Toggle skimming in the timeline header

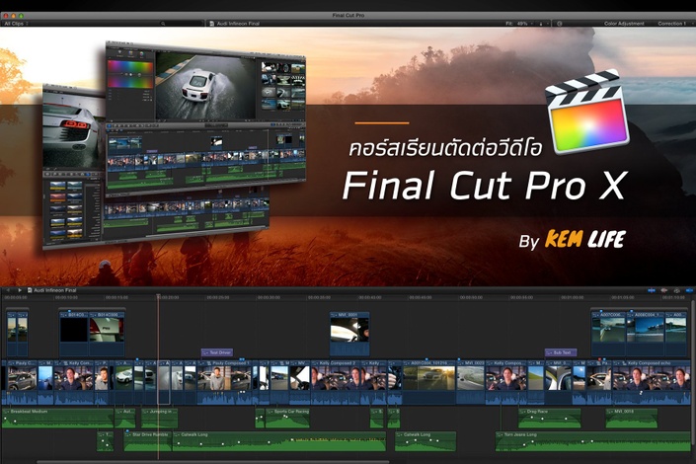coord(652,290)
